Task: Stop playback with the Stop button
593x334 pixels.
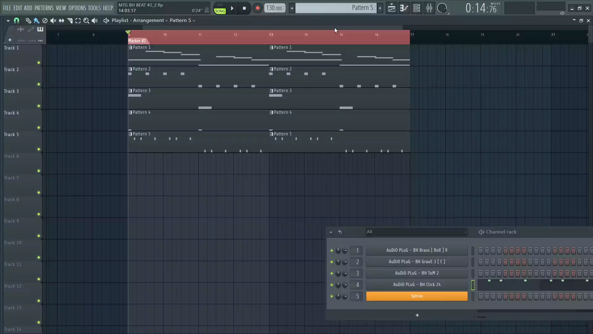Action: pyautogui.click(x=244, y=8)
